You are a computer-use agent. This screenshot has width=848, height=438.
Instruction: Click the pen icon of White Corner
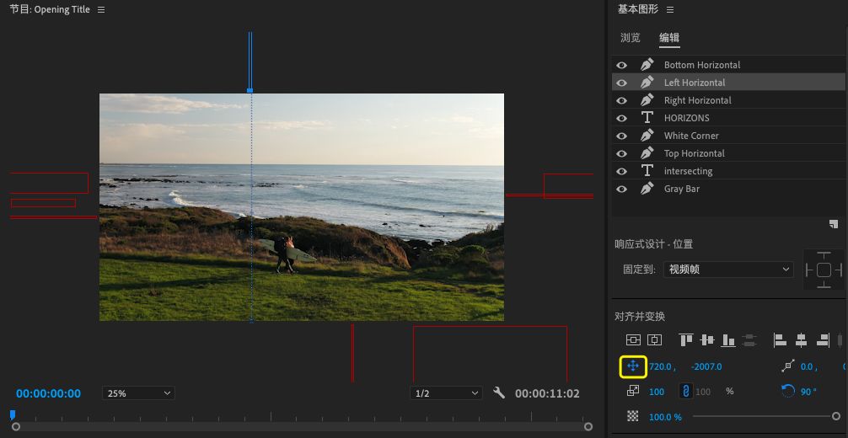pos(647,136)
